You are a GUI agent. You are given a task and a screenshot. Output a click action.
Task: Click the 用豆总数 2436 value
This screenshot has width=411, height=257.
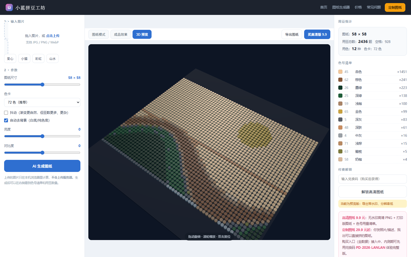coord(363,41)
